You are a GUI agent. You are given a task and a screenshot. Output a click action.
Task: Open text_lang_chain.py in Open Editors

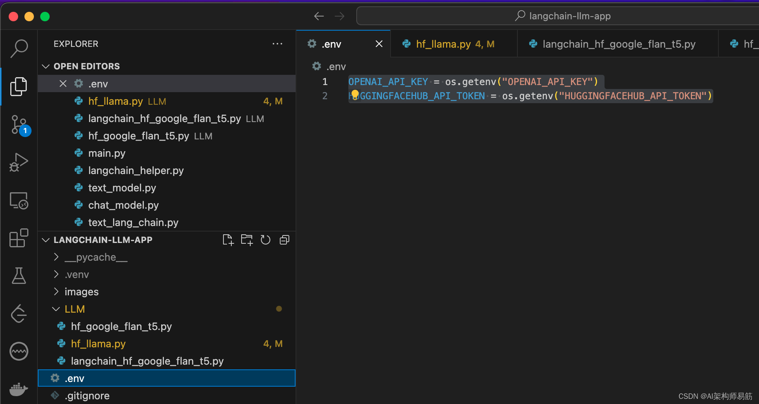pos(166,222)
